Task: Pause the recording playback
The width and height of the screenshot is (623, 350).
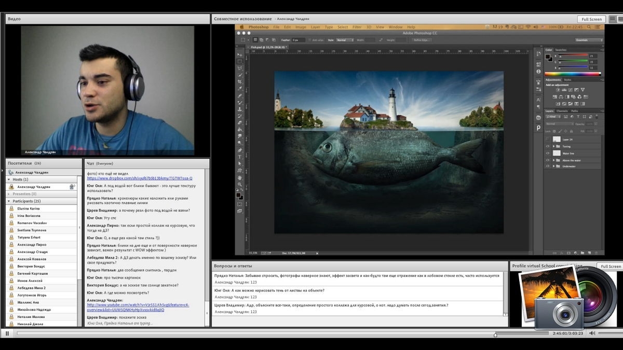Action: [x=7, y=333]
